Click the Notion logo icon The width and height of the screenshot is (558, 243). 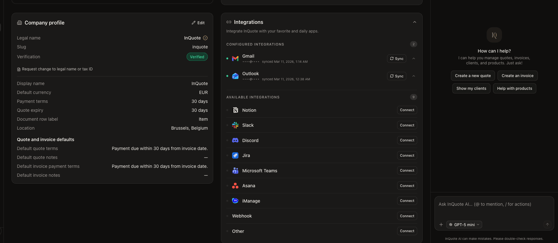click(235, 110)
